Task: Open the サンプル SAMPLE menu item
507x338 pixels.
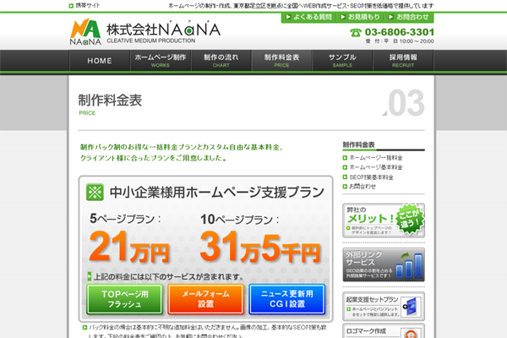Action: click(x=342, y=61)
